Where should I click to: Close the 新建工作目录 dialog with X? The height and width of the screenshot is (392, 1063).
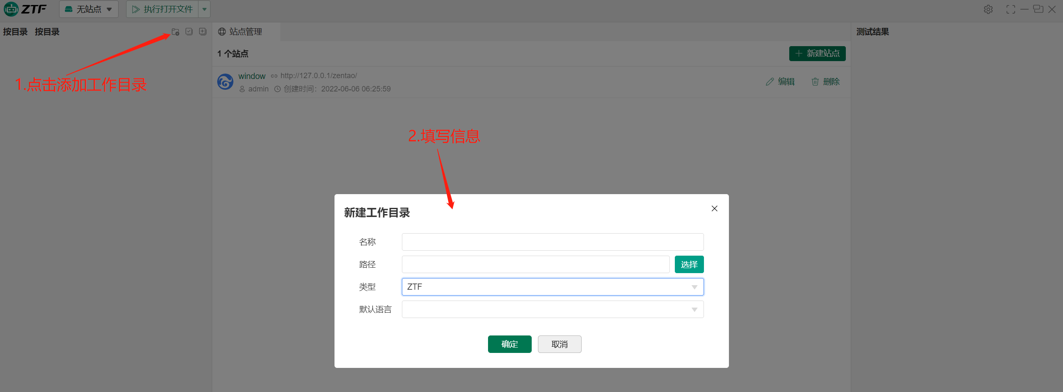point(714,209)
